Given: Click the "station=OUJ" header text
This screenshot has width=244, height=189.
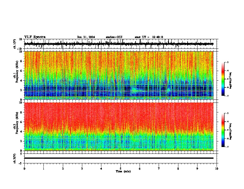Looking at the screenshot, I should (114, 37).
